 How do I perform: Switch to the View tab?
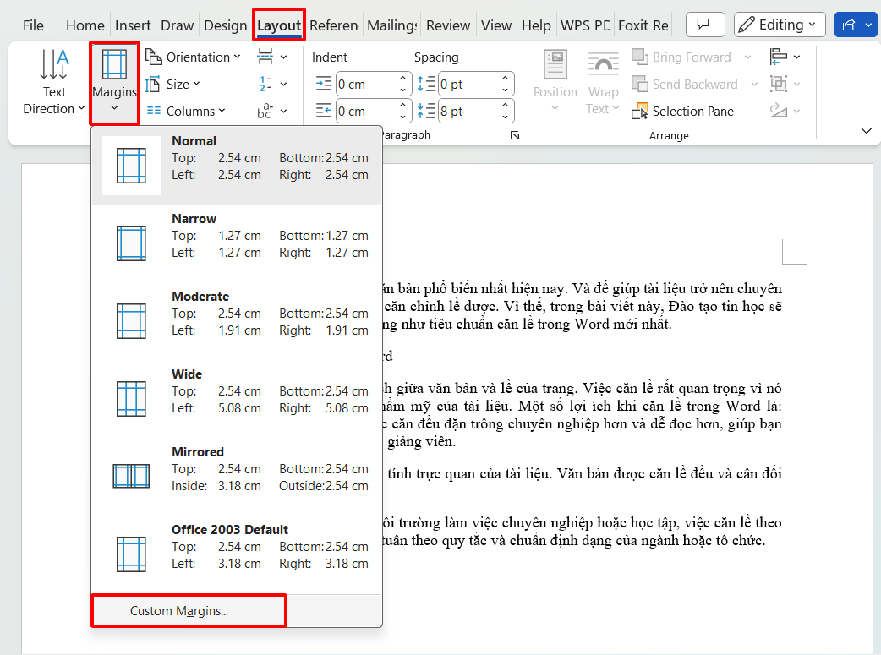[496, 25]
